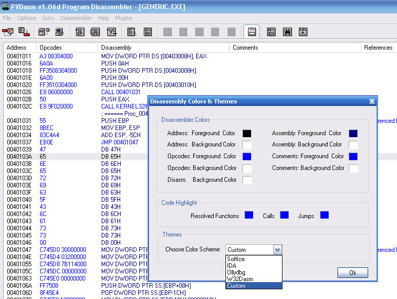Click the floppy disk toolbar icon
The width and height of the screenshot is (397, 299).
pos(287,32)
